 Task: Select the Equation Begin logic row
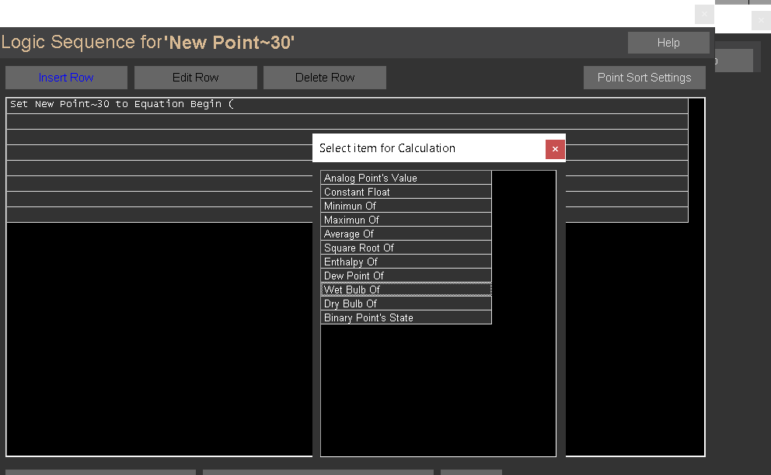(155, 105)
